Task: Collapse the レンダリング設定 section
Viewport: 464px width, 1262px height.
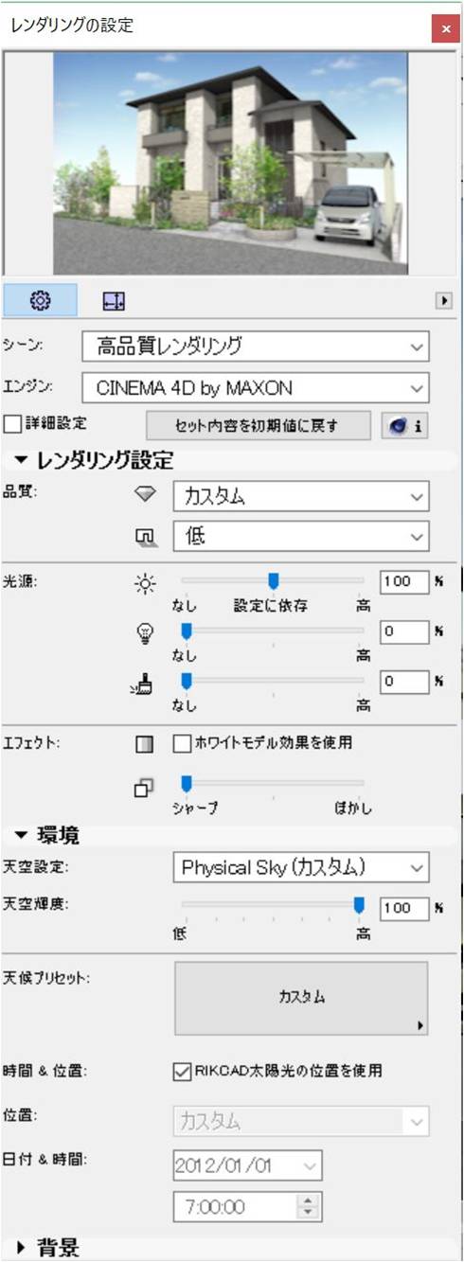Action: pyautogui.click(x=93, y=462)
